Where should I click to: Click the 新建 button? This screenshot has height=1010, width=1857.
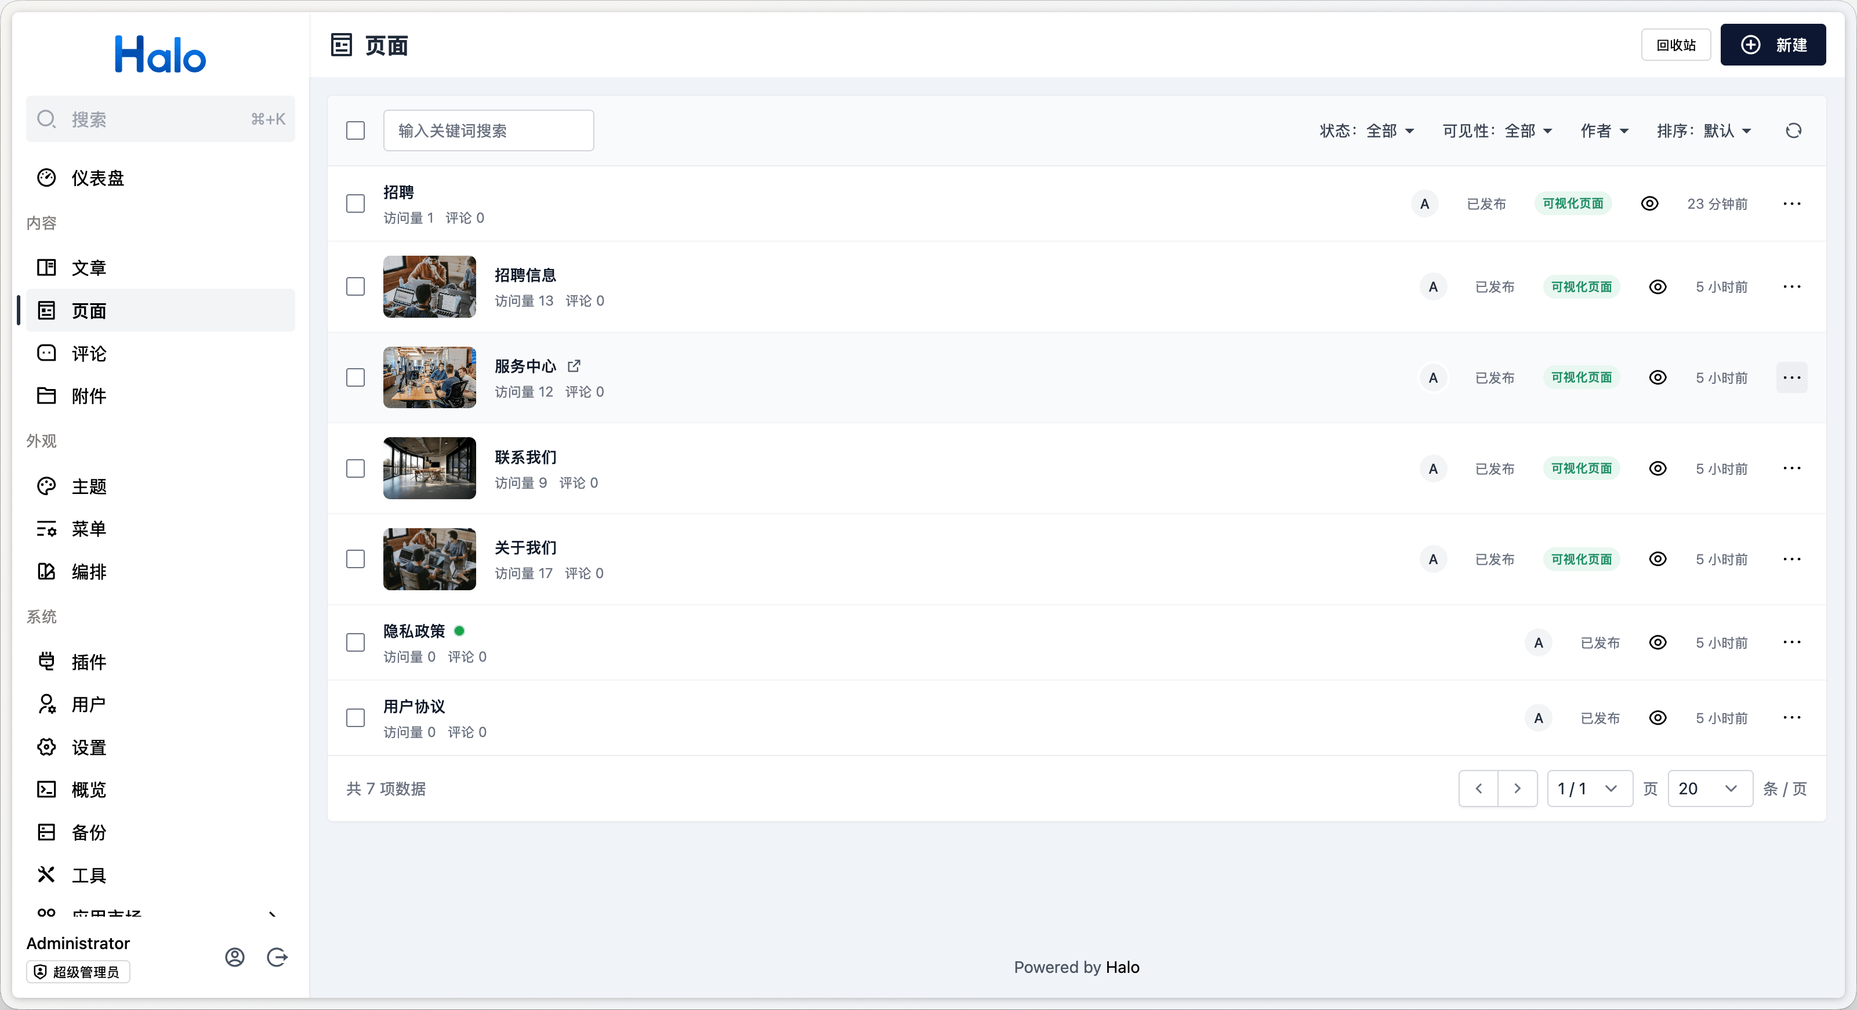point(1773,45)
